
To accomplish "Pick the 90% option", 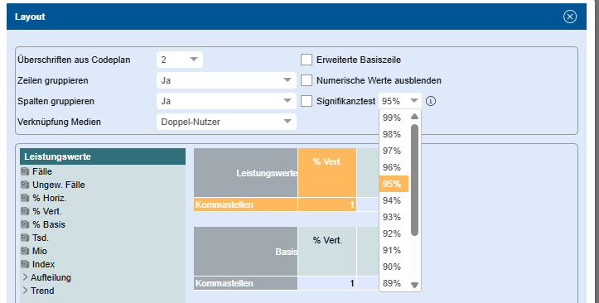I will click(394, 267).
